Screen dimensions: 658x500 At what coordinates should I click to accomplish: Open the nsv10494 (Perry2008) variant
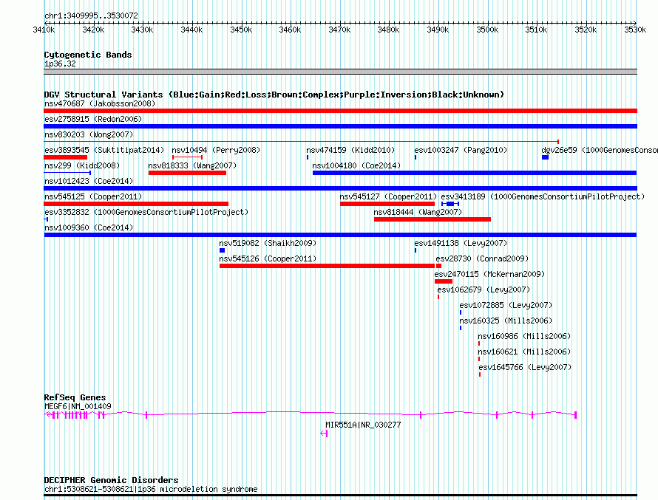coord(216,150)
